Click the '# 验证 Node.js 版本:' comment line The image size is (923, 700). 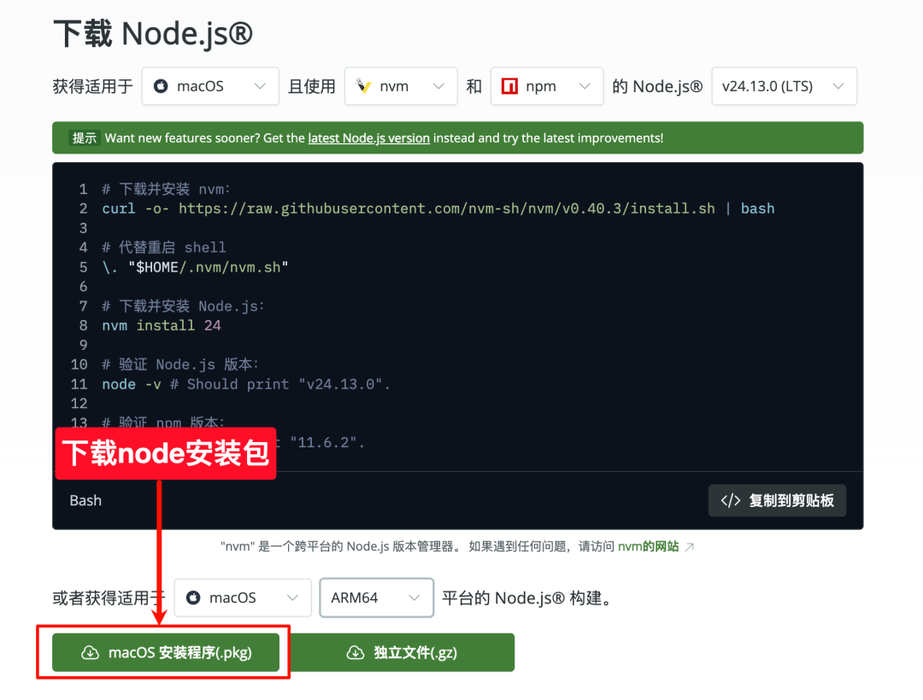tap(180, 365)
